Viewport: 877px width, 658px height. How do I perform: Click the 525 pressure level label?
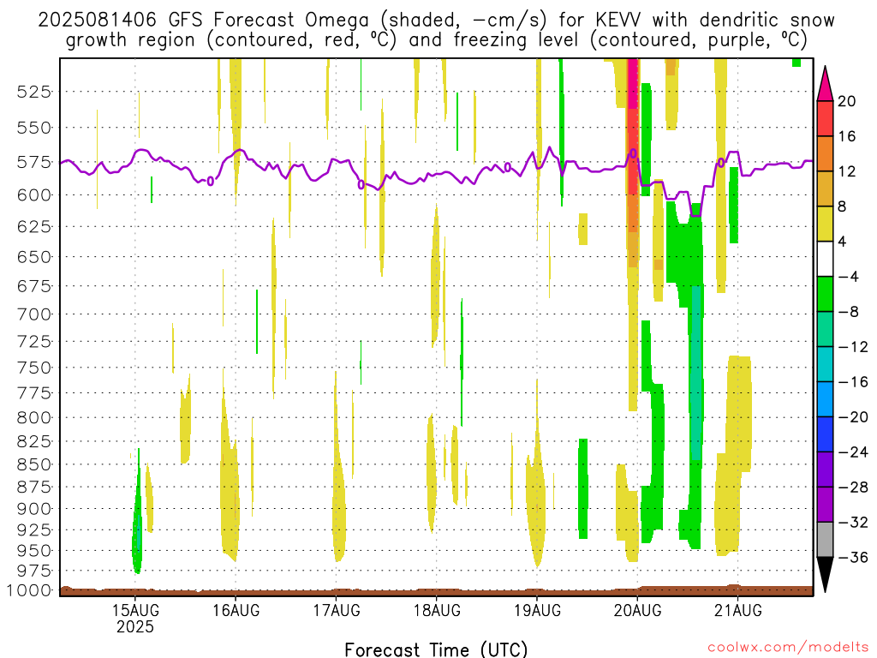(34, 91)
